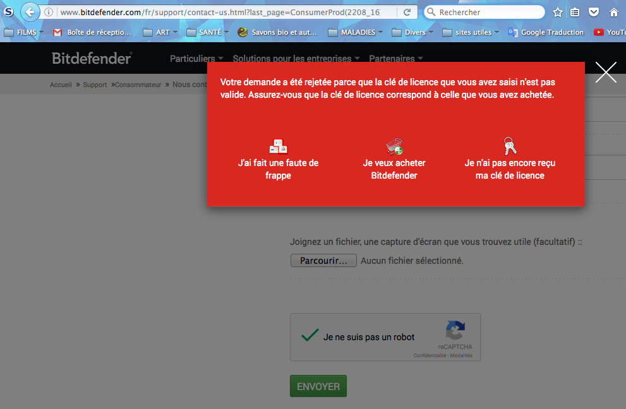Screen dimensions: 626x409
Task: Show site information icon in address bar
Action: click(48, 12)
